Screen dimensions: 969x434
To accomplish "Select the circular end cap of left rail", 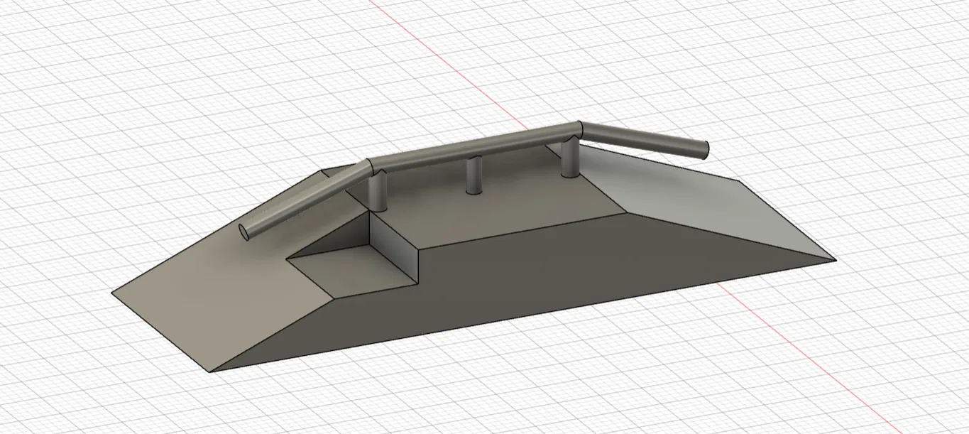I will coord(244,231).
